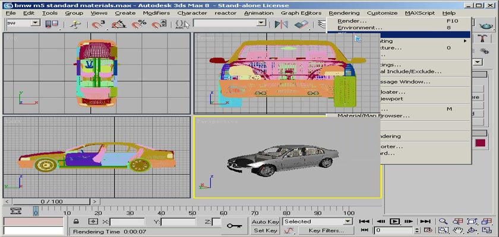Click the Align tool icon
Screen dimensions: 499x237
[x=301, y=24]
